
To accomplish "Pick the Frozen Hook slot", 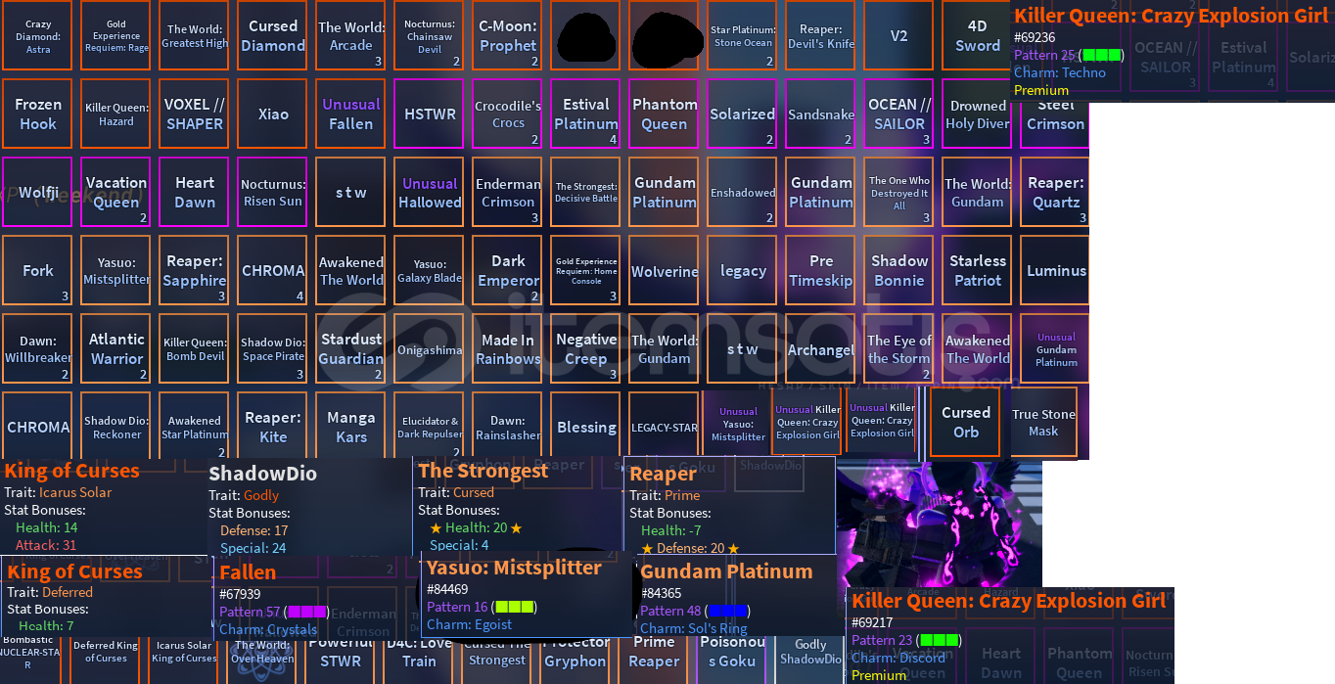I will tap(38, 114).
